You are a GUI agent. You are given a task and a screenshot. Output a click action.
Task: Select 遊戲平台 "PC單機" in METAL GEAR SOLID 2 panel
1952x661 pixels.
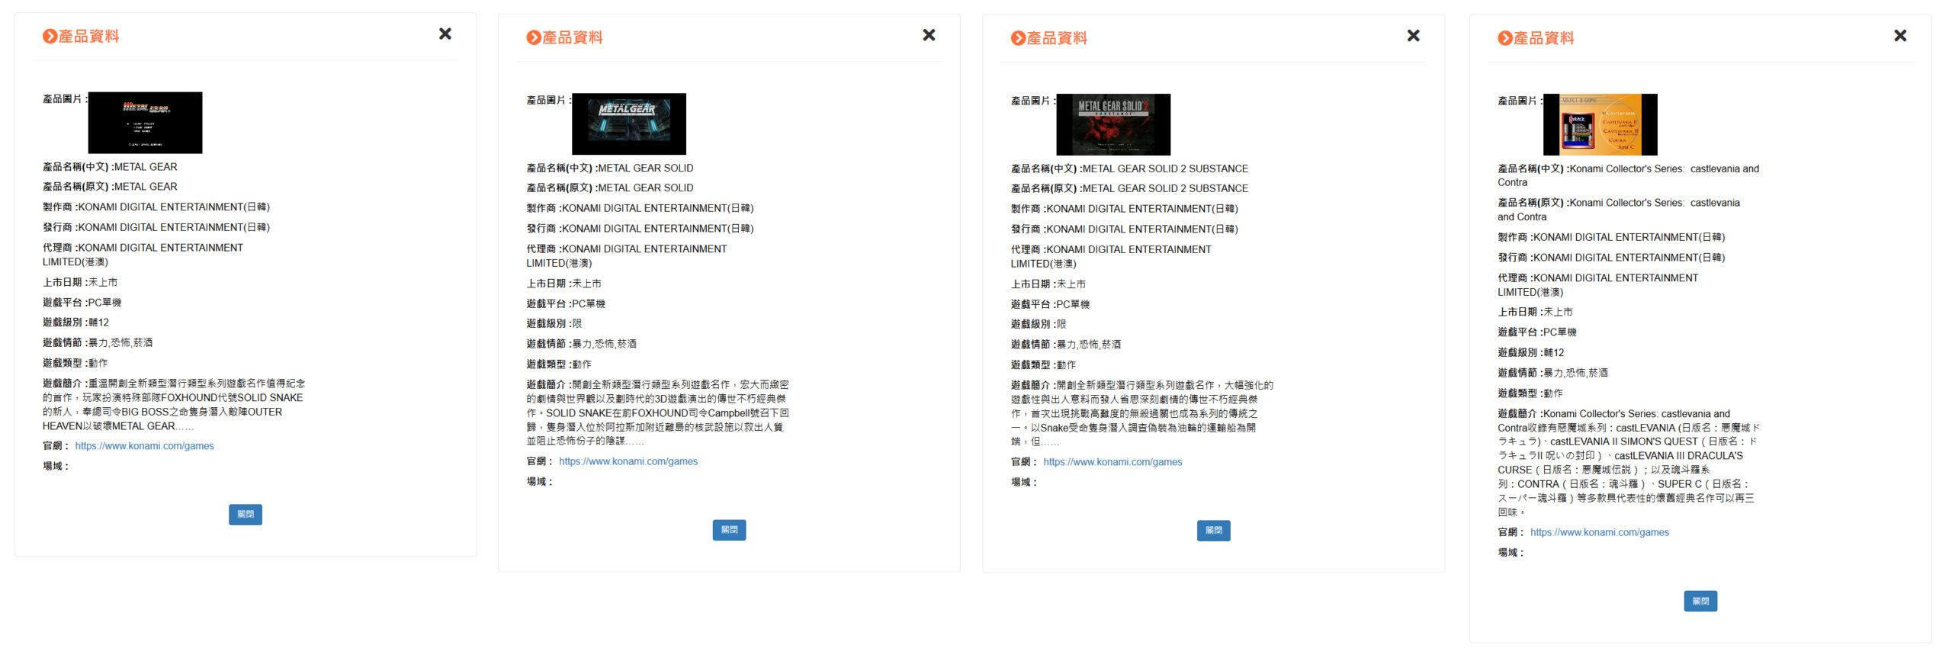[x=1073, y=305]
